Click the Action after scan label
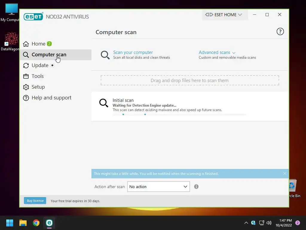 coord(109,187)
